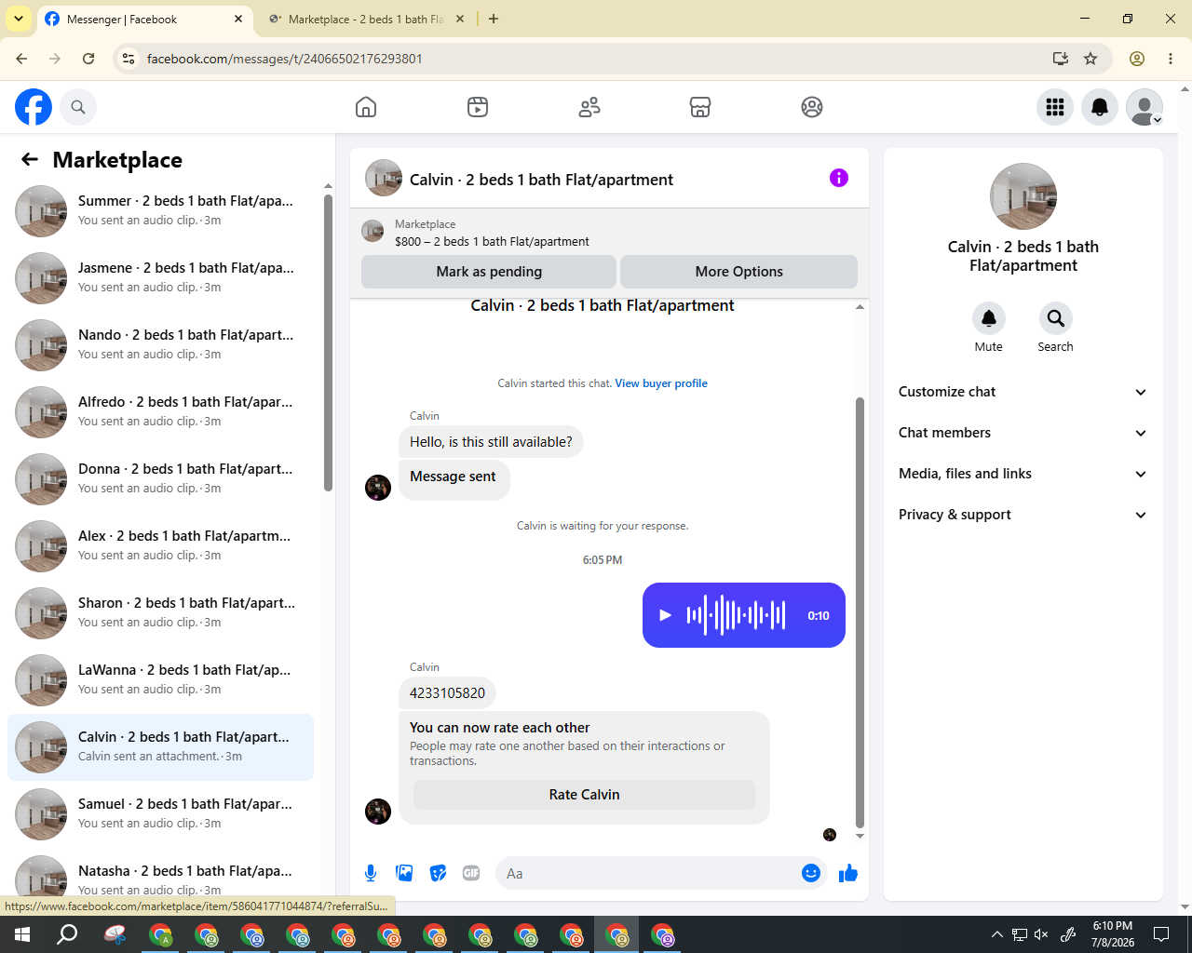
Task: Open the conversation with LaWanna
Action: pos(160,679)
